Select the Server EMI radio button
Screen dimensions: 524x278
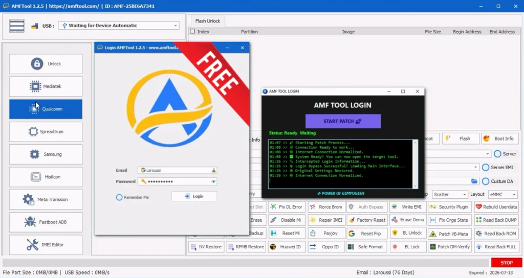click(486, 168)
